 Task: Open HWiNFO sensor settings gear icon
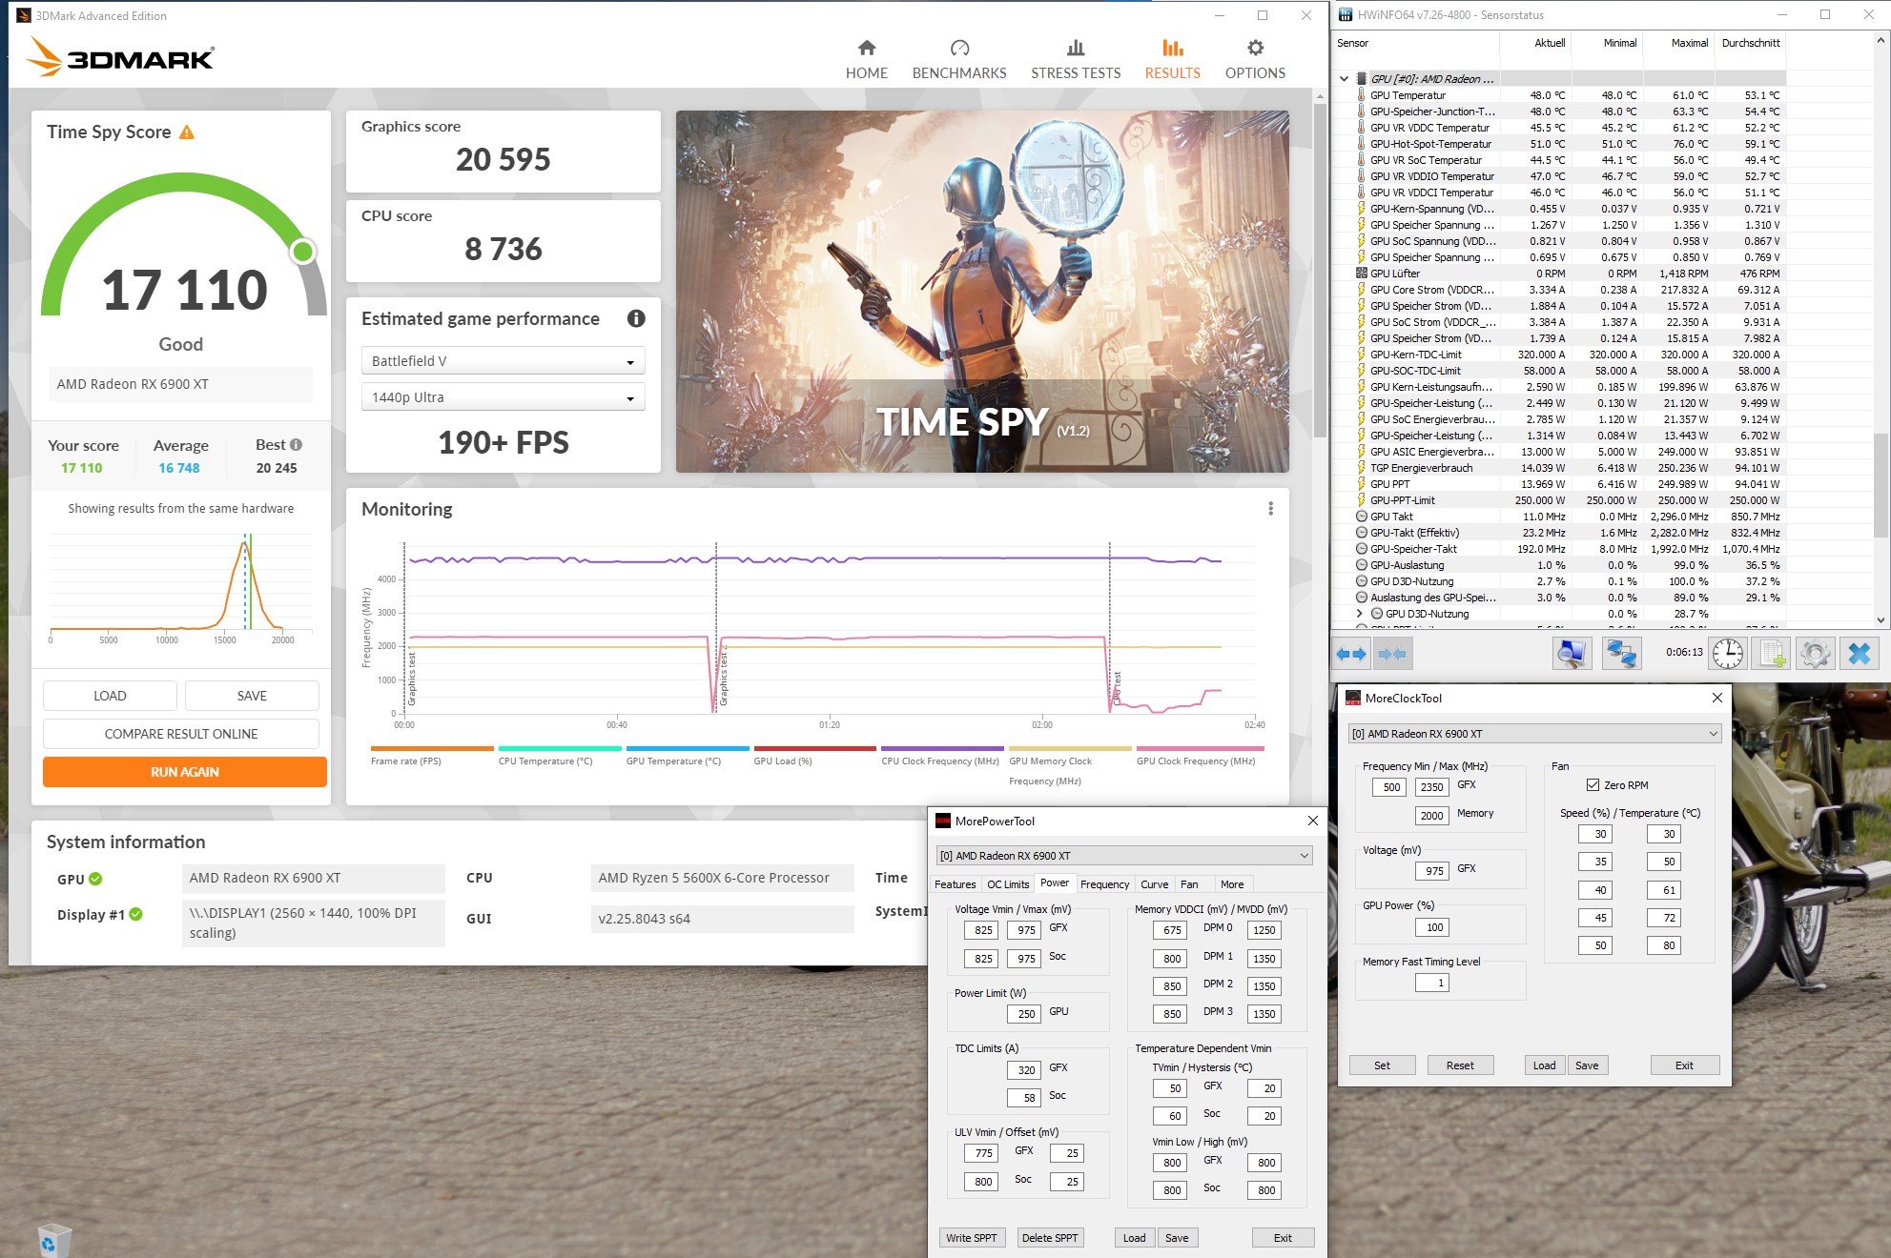pos(1815,654)
